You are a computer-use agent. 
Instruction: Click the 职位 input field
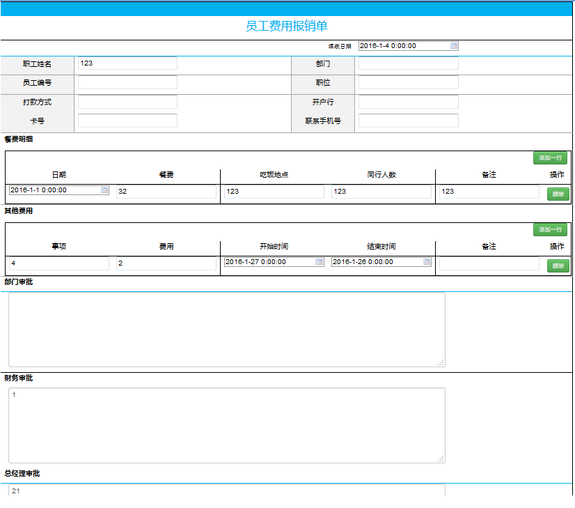(x=408, y=82)
